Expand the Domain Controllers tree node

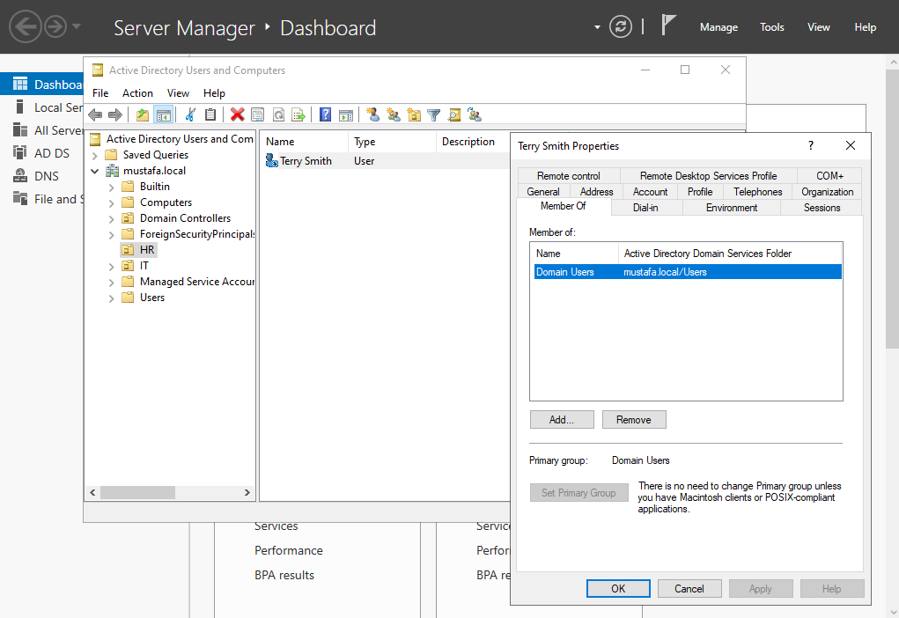pyautogui.click(x=111, y=218)
